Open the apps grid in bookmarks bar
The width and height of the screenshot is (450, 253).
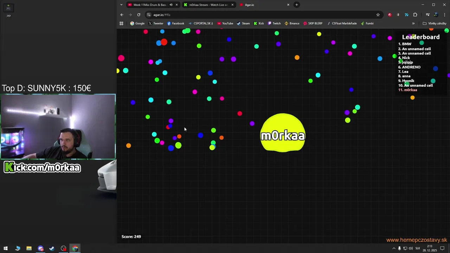point(121,24)
